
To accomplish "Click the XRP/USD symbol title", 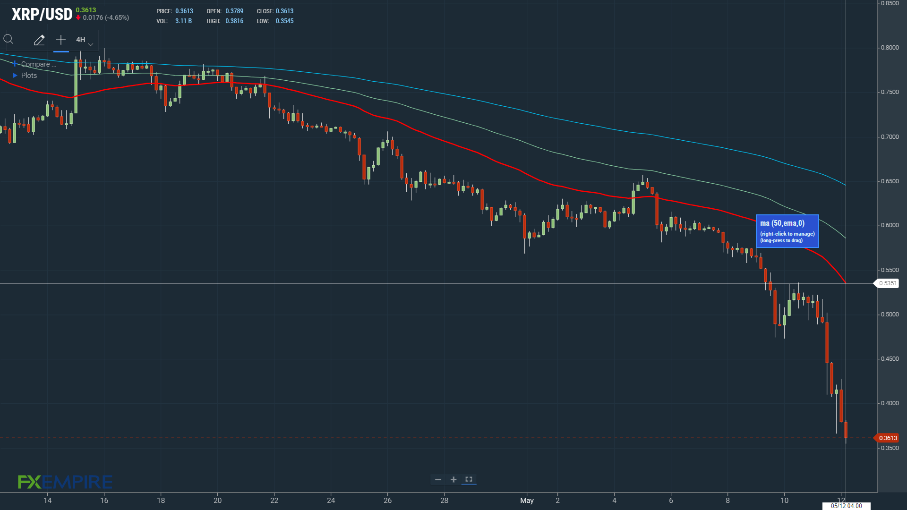I will [42, 14].
